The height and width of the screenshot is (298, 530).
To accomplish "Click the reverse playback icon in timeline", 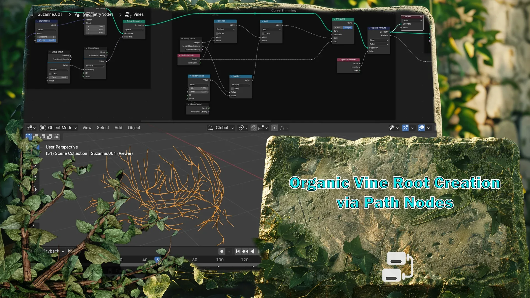I will pyautogui.click(x=253, y=251).
